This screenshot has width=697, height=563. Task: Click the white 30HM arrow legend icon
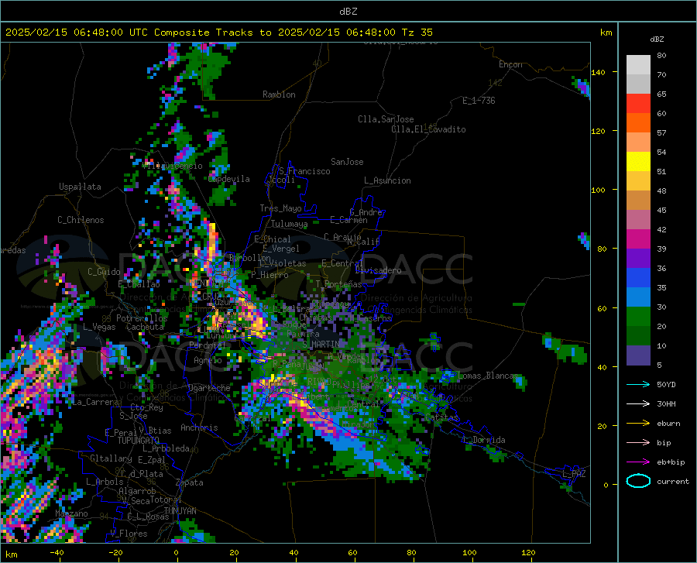[638, 404]
